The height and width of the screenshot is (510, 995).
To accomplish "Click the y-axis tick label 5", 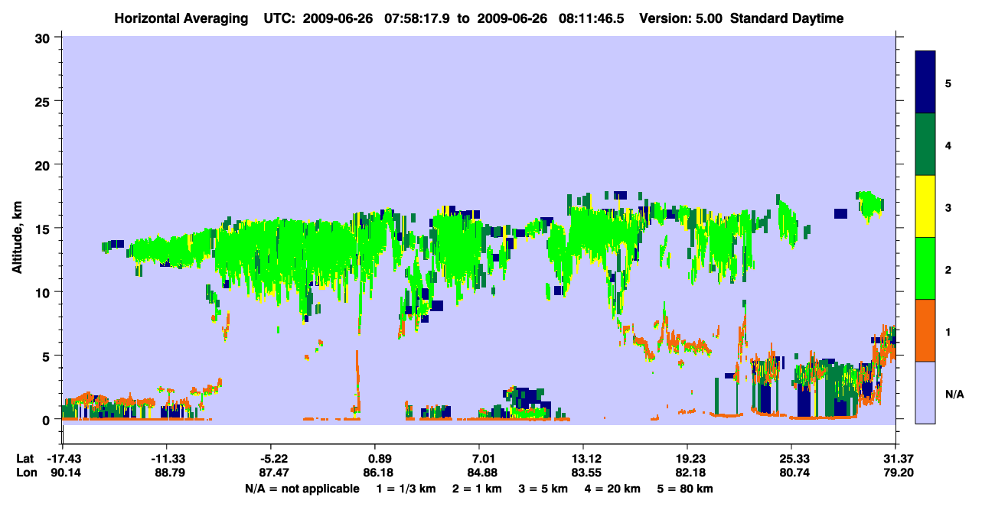I will click(48, 356).
